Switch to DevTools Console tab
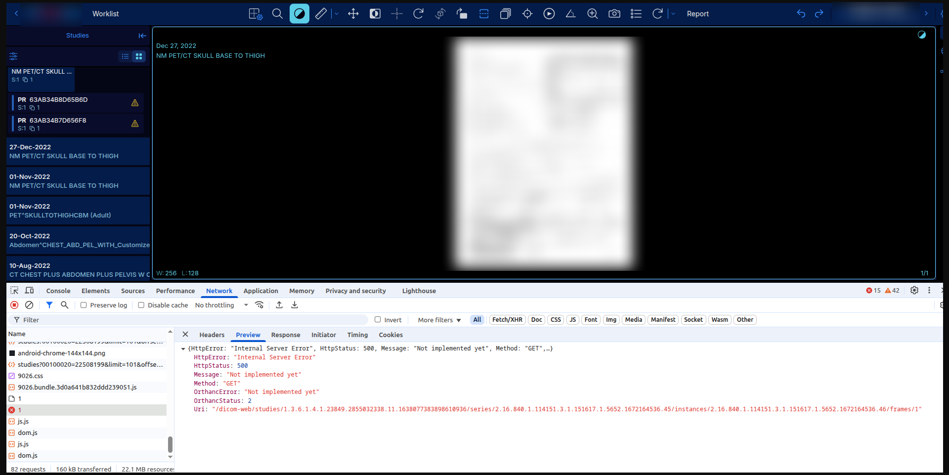The image size is (949, 475). coord(58,291)
